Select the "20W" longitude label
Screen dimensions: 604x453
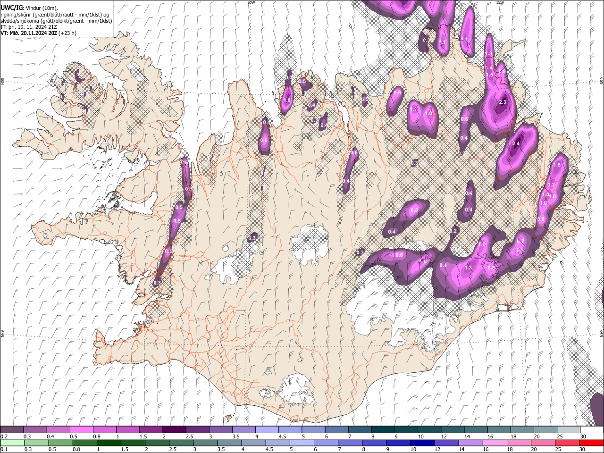coord(251,2)
